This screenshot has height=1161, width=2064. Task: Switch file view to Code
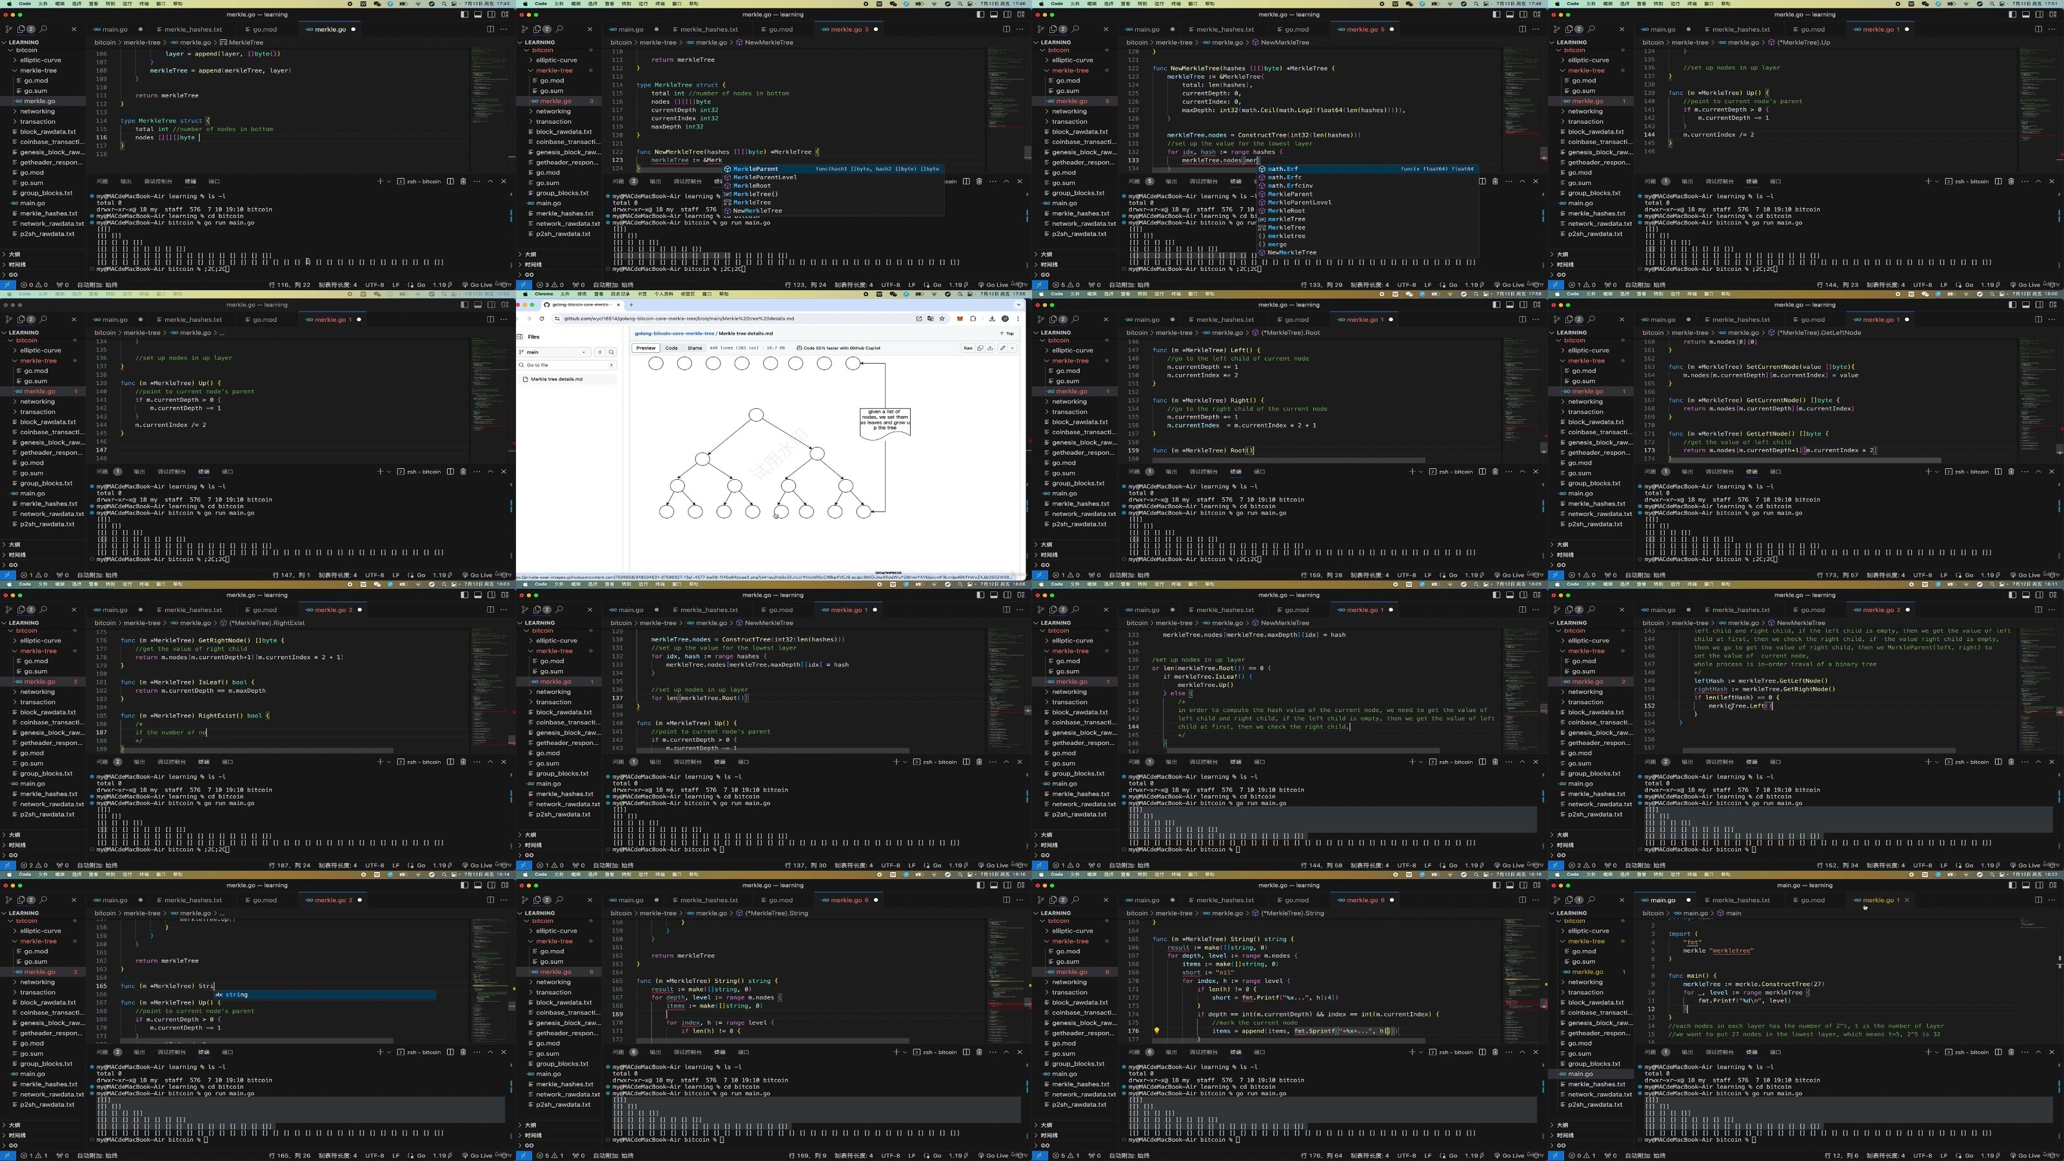[671, 348]
